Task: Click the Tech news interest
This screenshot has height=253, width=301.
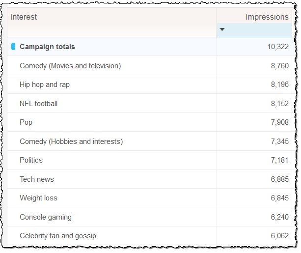Action: (37, 179)
